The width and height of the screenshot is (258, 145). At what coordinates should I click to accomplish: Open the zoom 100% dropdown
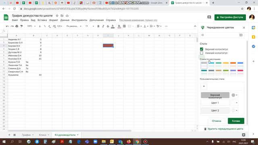click(31, 26)
